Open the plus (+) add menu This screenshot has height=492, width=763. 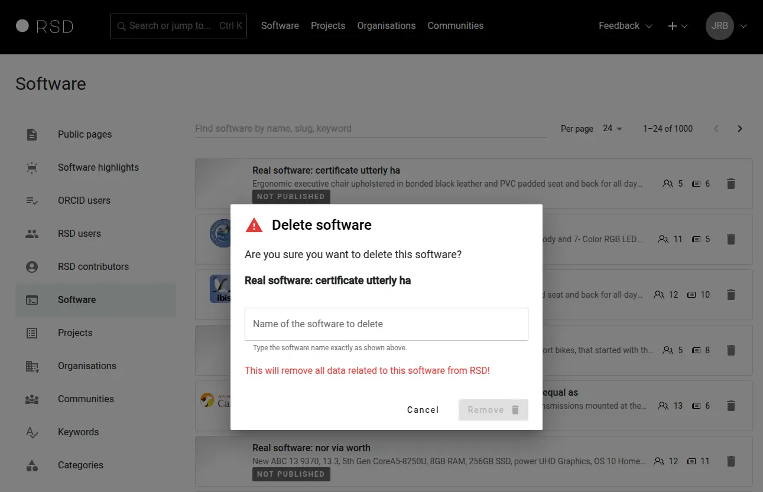(677, 26)
